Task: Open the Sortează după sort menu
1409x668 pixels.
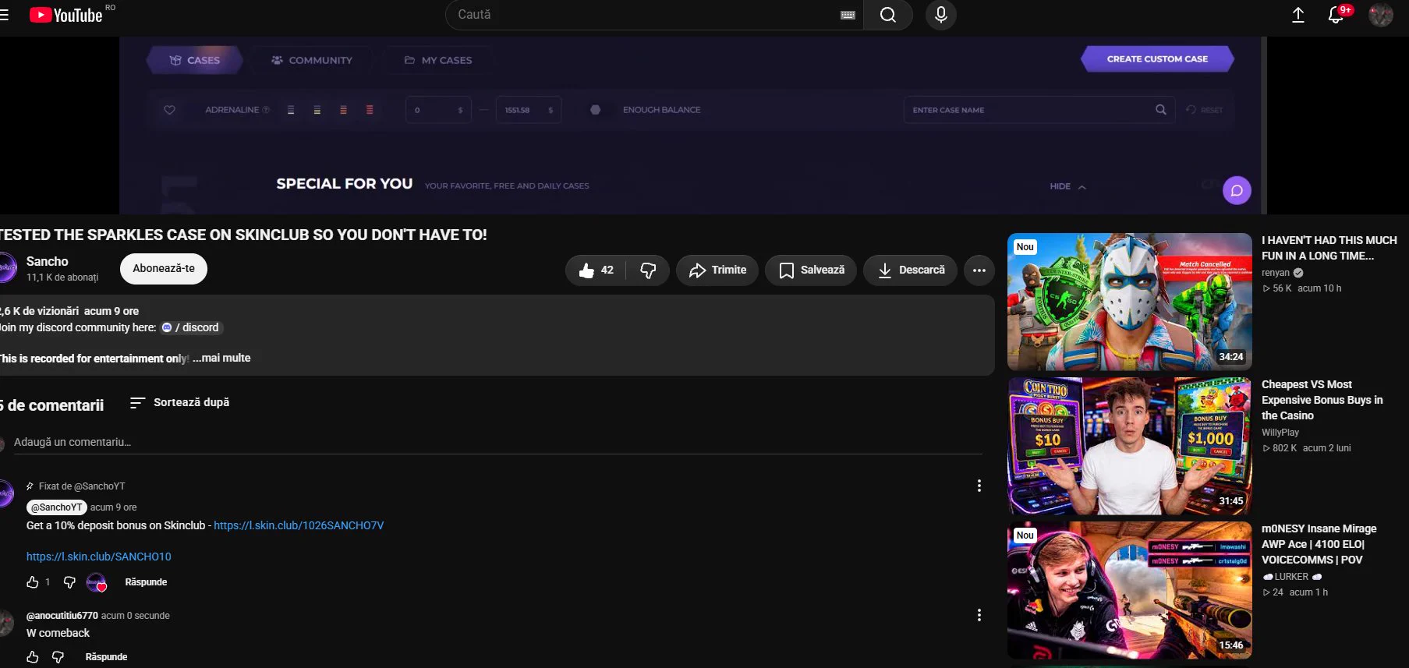Action: point(179,402)
